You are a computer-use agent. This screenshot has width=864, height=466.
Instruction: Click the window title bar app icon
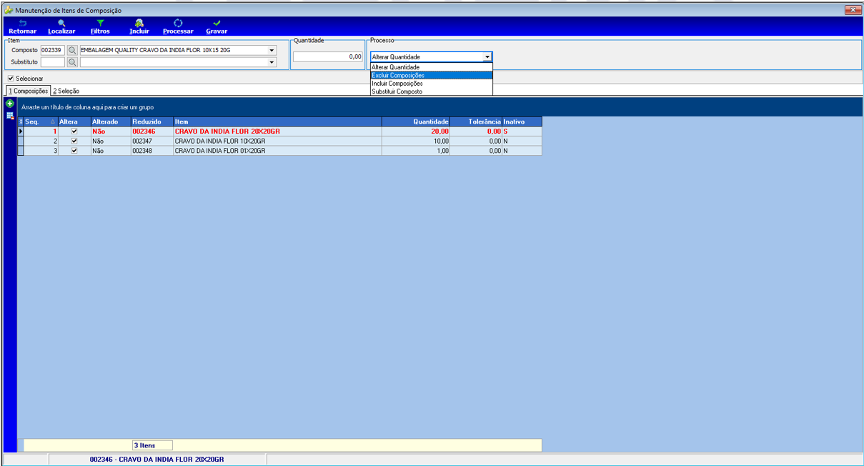click(x=9, y=11)
